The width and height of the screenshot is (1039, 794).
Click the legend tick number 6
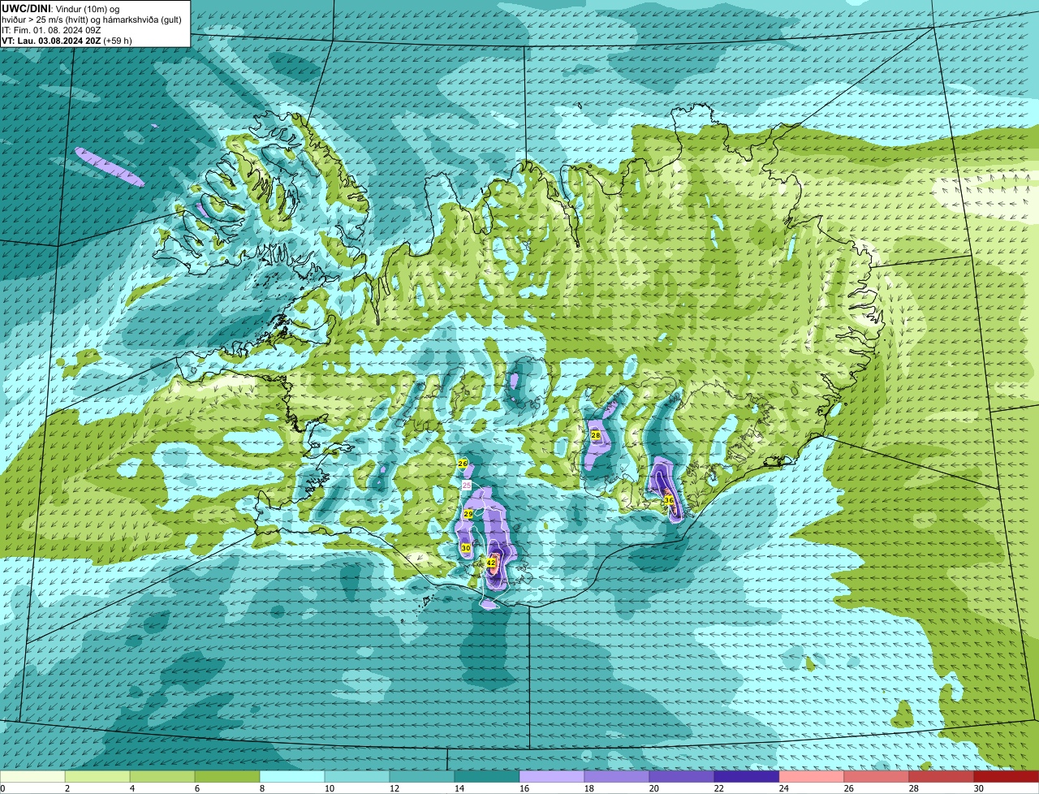197,788
